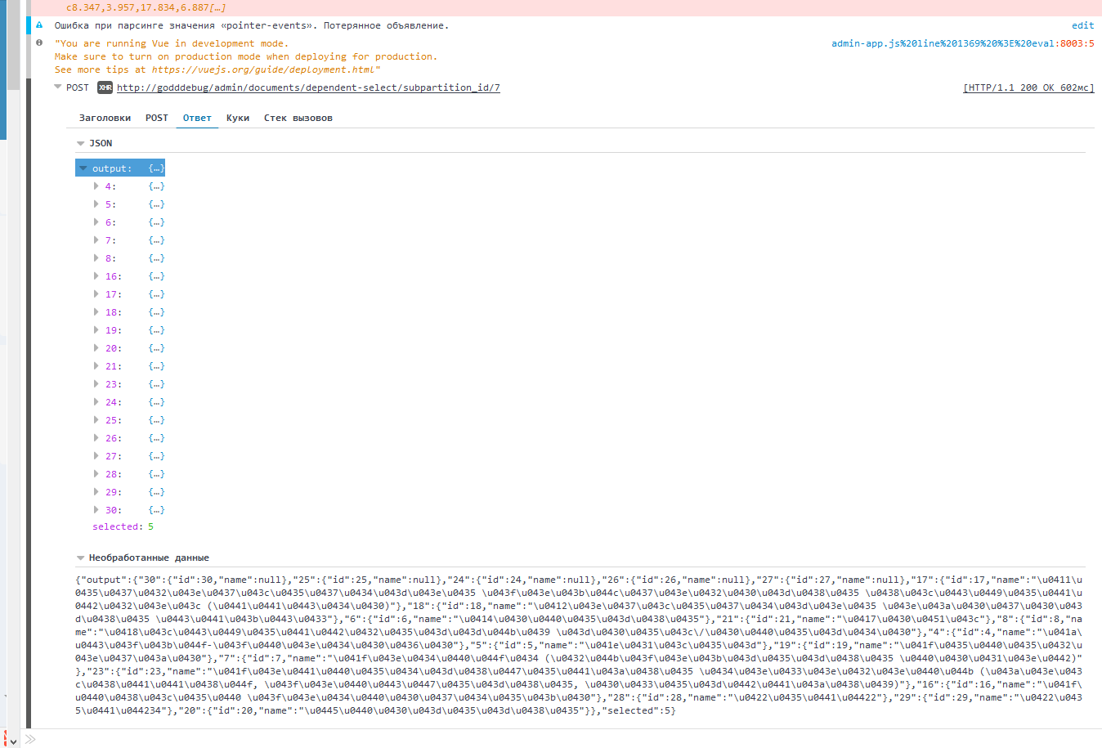This screenshot has height=748, width=1102.
Task: Click the selected: 5 value row
Action: coord(123,526)
